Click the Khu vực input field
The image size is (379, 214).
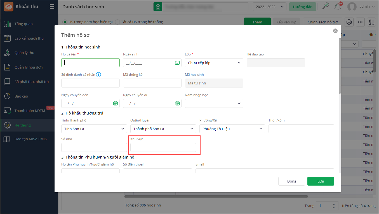point(163,147)
